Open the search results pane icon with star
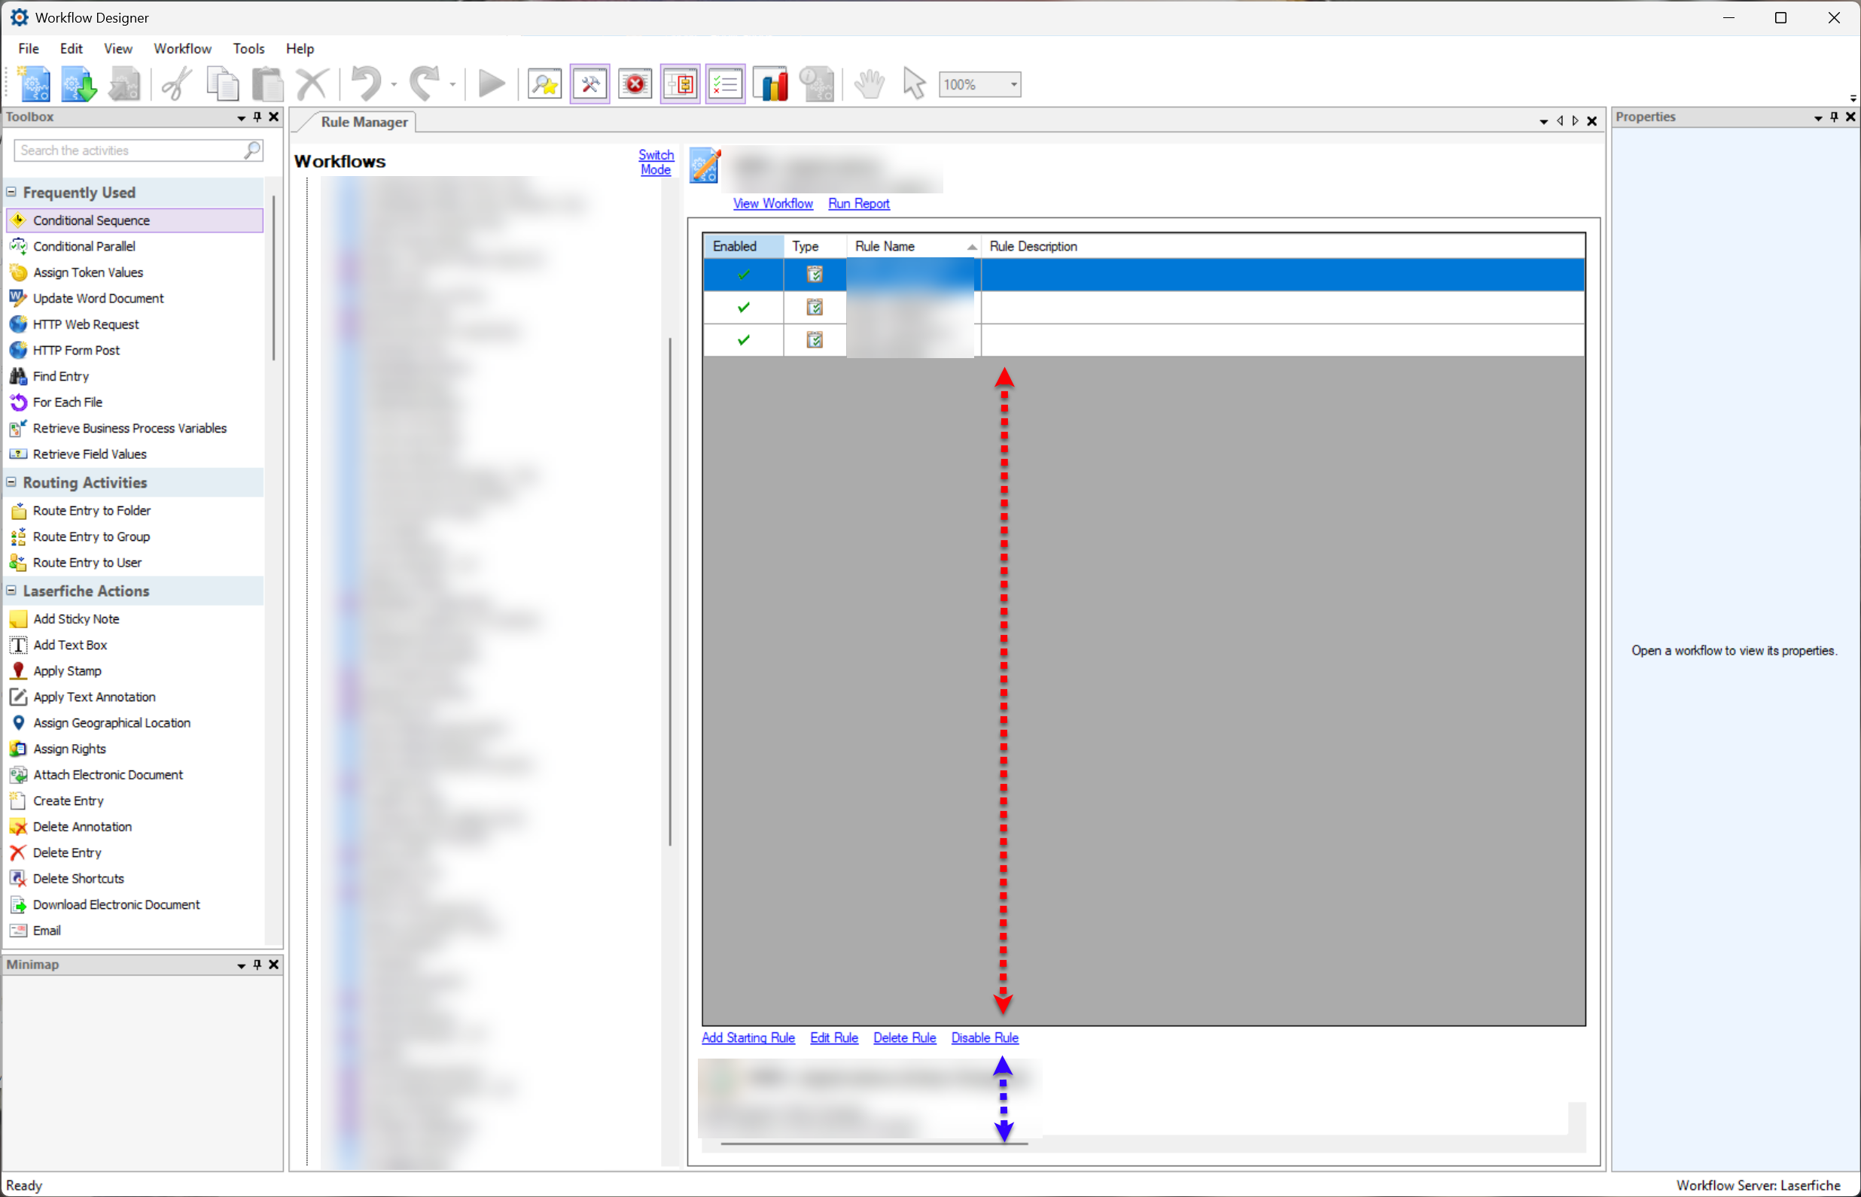1861x1197 pixels. [544, 84]
